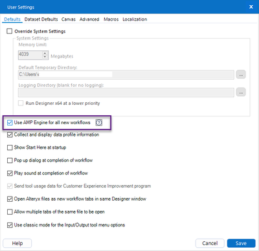The image size is (259, 251).
Task: Close the User Settings dialog
Action: 251,7
